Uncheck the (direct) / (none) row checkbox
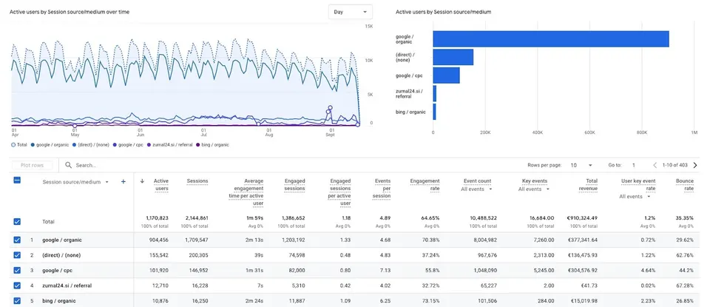 [17, 255]
